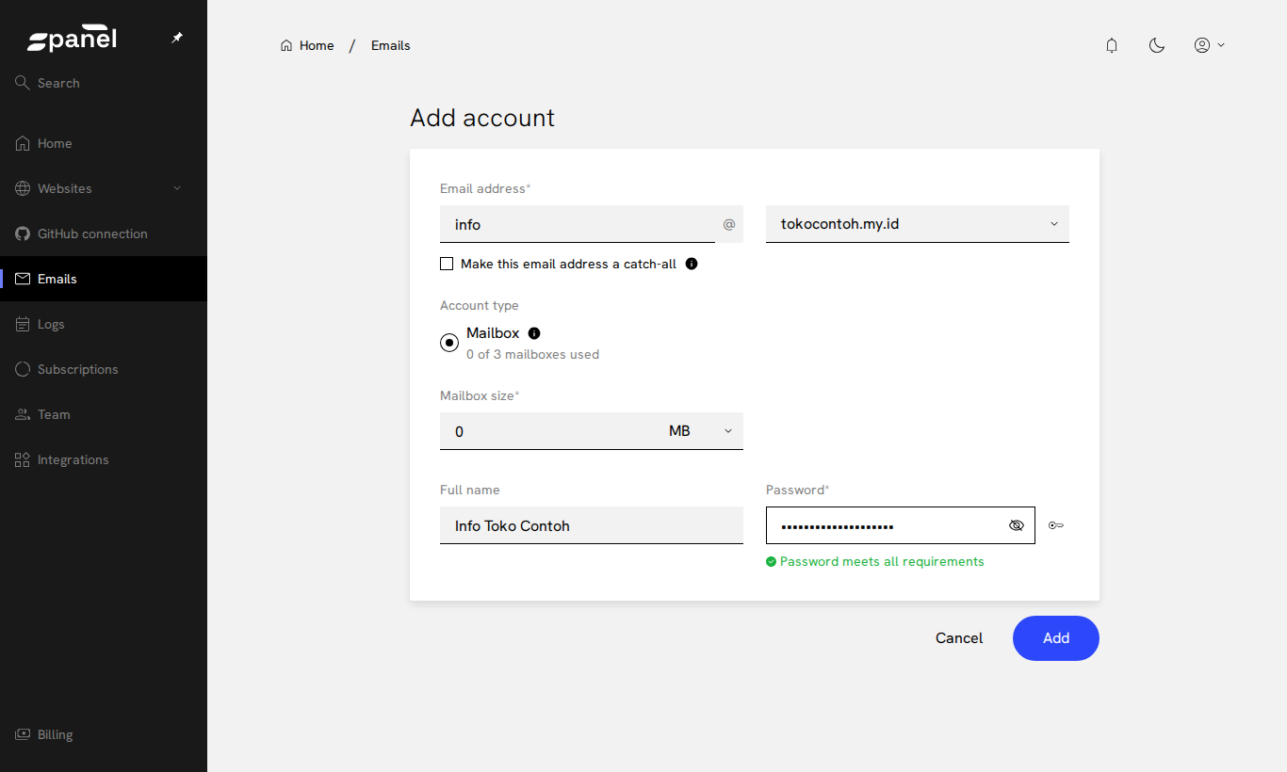
Task: Click the Add button
Action: coord(1056,638)
